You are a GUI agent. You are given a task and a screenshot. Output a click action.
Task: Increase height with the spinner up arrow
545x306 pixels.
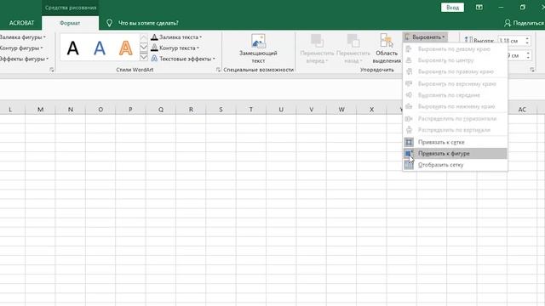528,38
